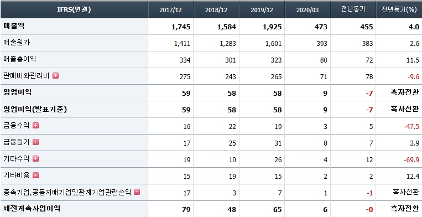Click the 65 pre-tax profit for 2019/12
422x217 pixels.
coord(277,210)
